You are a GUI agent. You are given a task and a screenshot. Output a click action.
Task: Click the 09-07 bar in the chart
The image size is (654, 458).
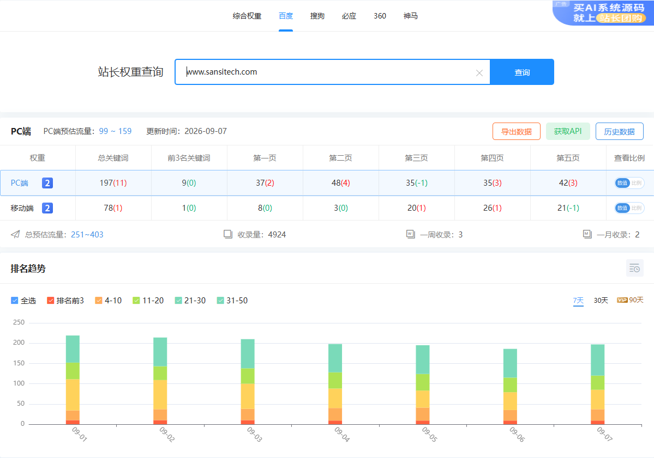coord(598,384)
